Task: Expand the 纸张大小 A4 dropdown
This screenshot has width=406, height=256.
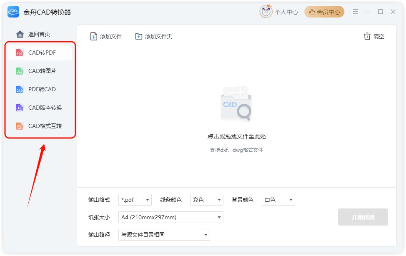Action: click(x=170, y=217)
